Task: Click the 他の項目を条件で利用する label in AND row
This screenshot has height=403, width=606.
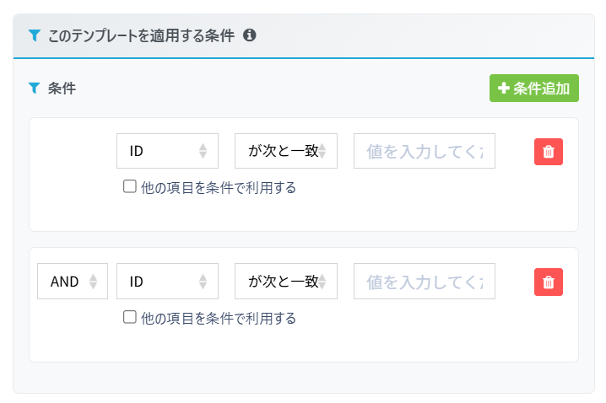Action: click(219, 318)
